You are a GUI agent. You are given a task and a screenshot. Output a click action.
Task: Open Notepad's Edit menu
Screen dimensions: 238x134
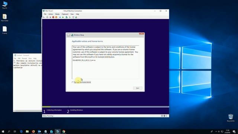[19, 58]
